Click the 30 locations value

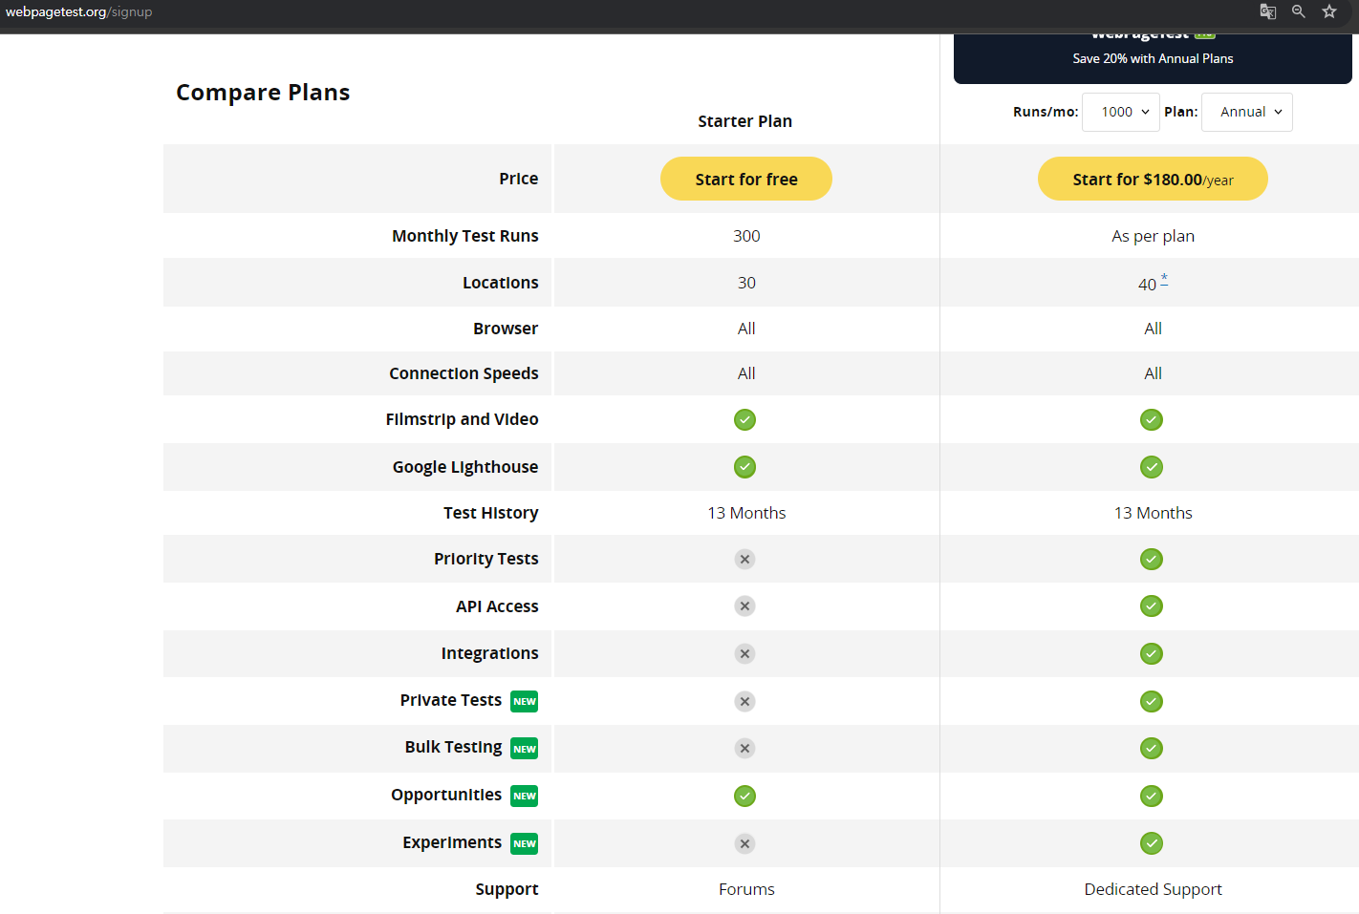746,283
